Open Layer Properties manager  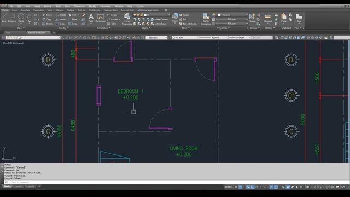click(x=127, y=19)
